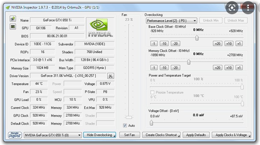Screen dimensions: 260x145
Task: Click Base Clock Offset +20 button
Action: tap(217, 43)
